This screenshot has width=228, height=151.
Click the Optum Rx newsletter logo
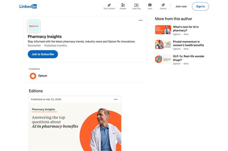tap(34, 26)
